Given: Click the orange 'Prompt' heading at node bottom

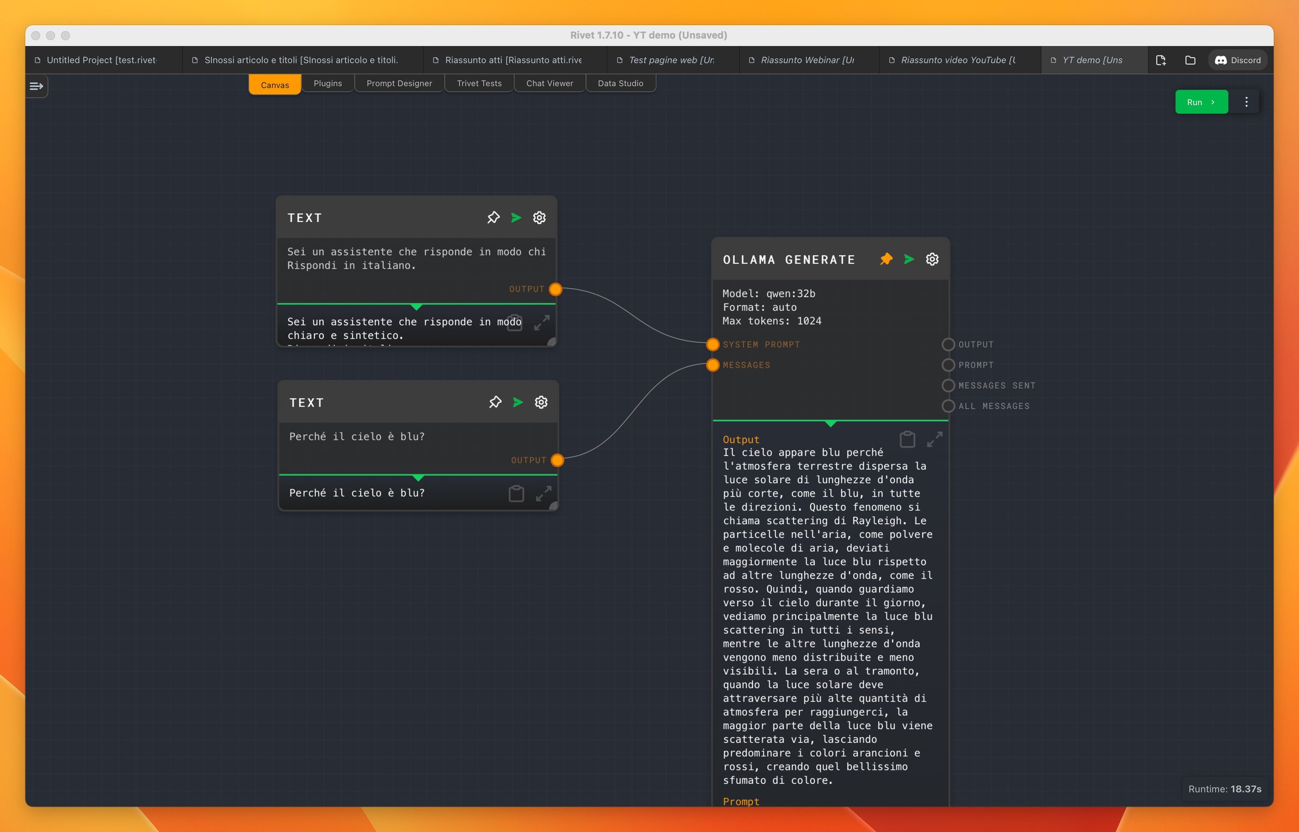Looking at the screenshot, I should 741,802.
